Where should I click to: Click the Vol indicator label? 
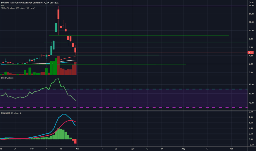(3, 5)
